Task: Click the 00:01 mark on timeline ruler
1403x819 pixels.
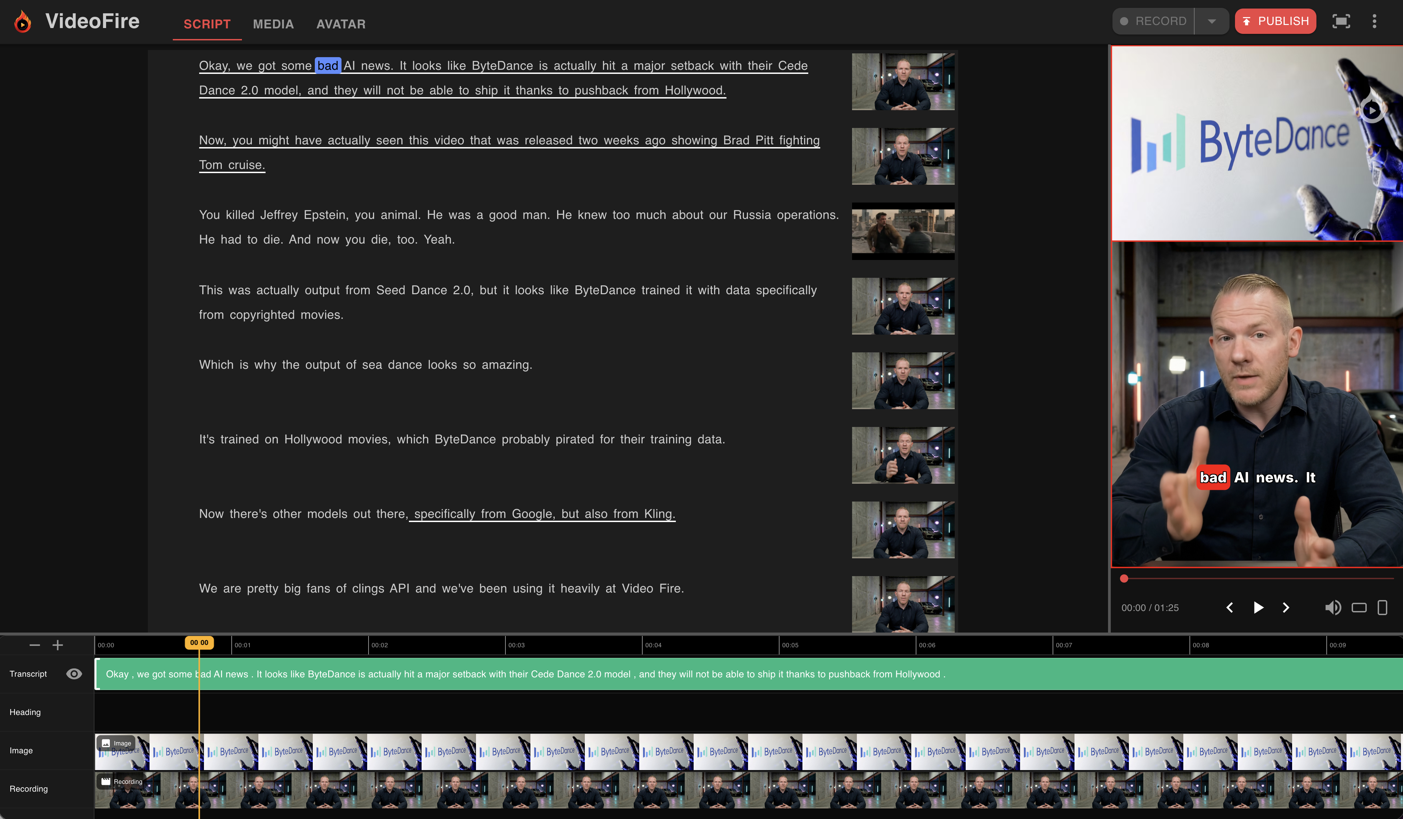Action: (x=242, y=645)
